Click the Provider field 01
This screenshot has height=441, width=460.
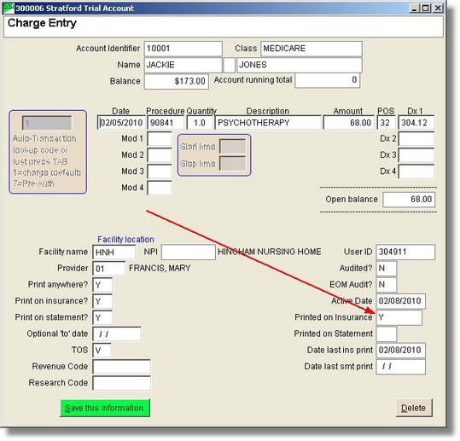pos(109,269)
